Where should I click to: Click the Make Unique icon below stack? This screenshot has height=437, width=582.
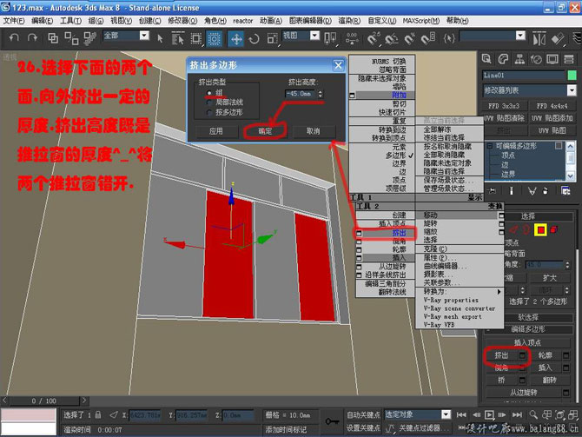click(x=532, y=191)
